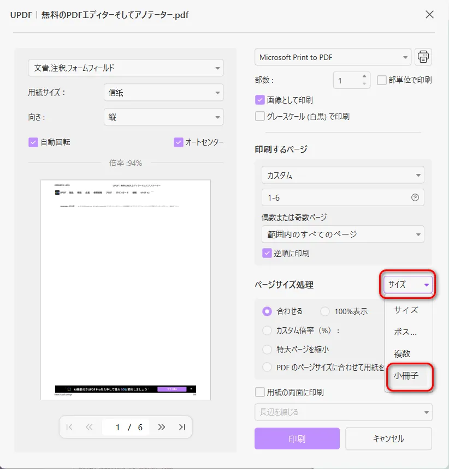Open the カスタム page range dropdown
This screenshot has width=449, height=469.
pyautogui.click(x=342, y=175)
